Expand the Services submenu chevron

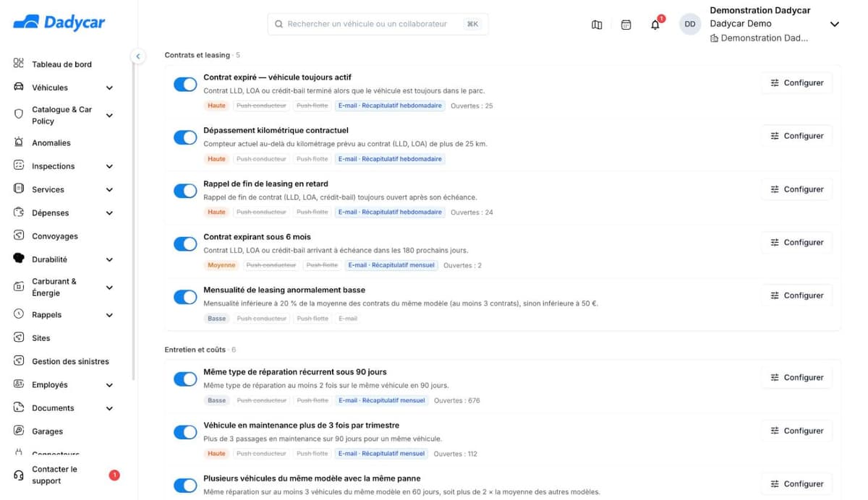[x=109, y=190]
